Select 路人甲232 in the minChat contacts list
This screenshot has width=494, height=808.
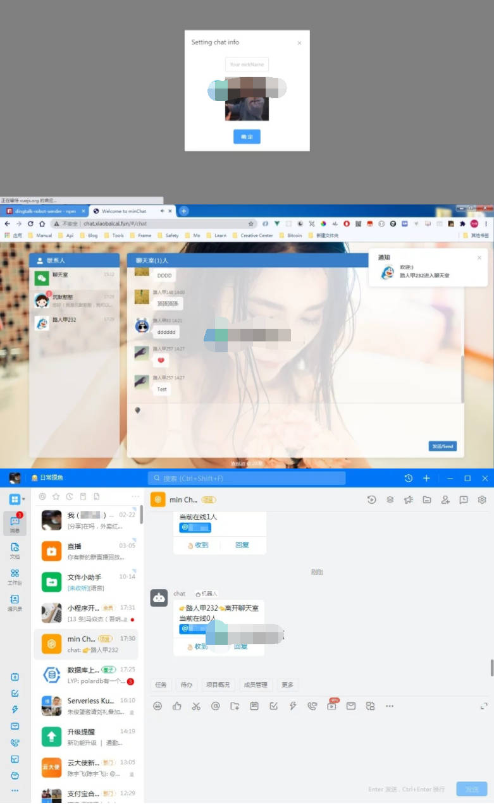click(x=75, y=322)
